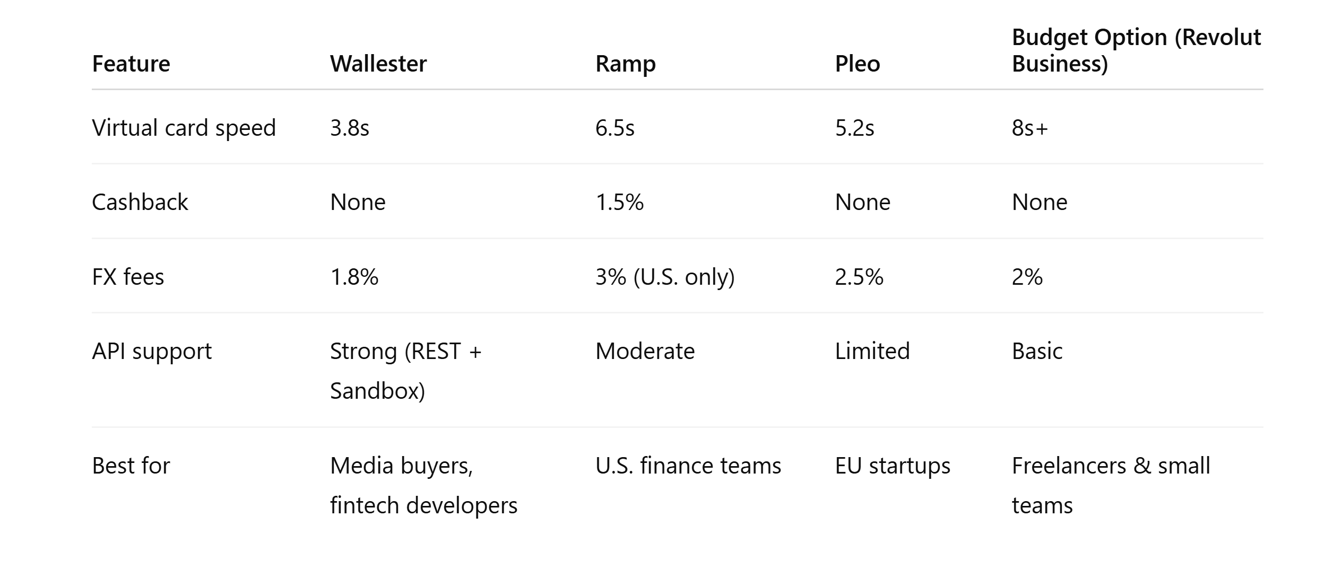Click the Strong (REST + Sandbox) cell
Image resolution: width=1342 pixels, height=569 pixels.
point(405,371)
